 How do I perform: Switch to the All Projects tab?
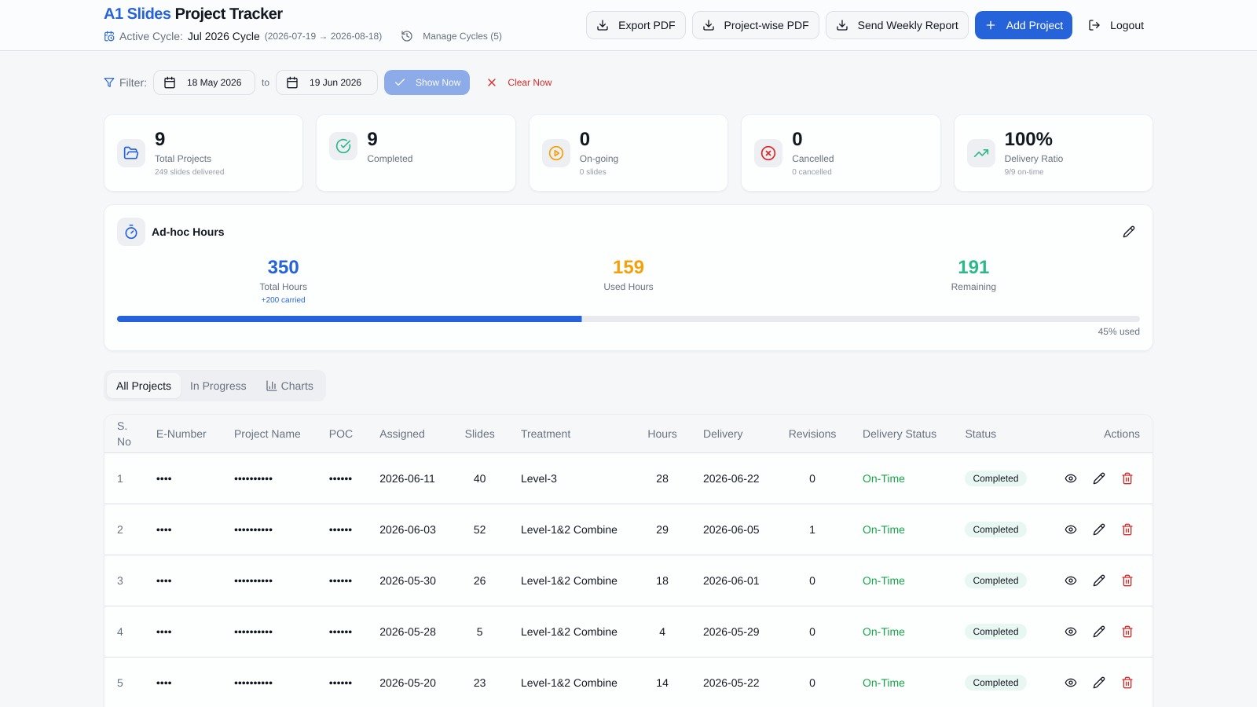[x=144, y=386]
